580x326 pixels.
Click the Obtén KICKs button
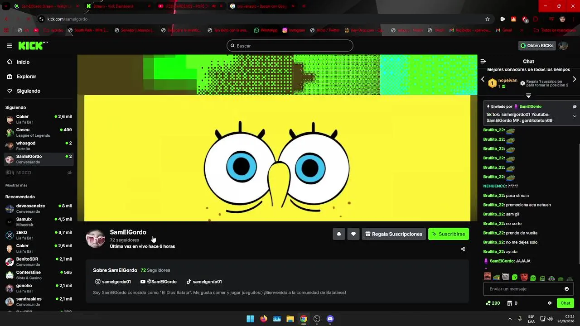point(537,46)
